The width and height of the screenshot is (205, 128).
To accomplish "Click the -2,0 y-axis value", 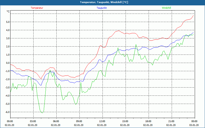I will pyautogui.click(x=7, y=79).
